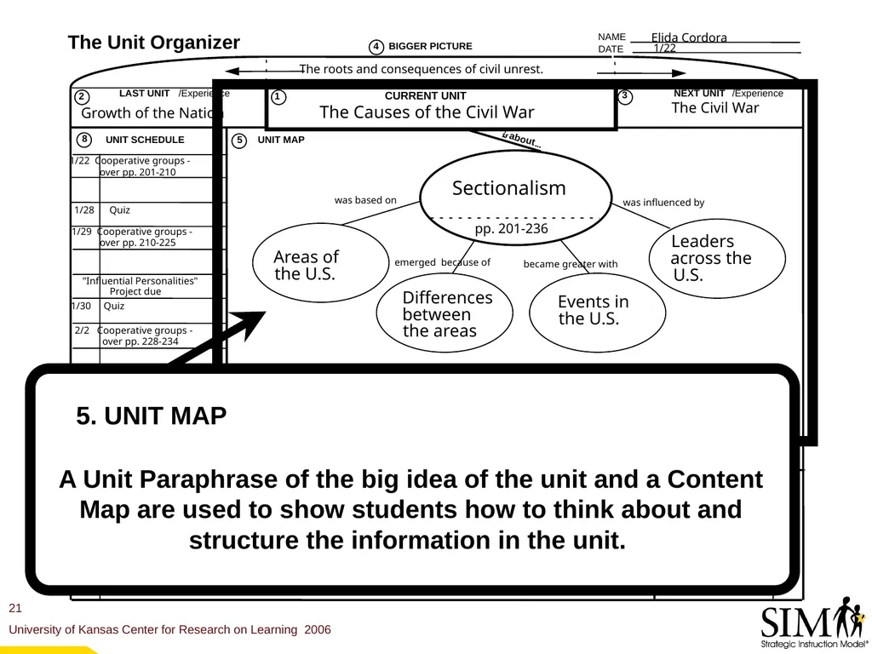The image size is (872, 654).
Task: Click schedule row 'over pp. 228-234'
Action: coord(141,341)
